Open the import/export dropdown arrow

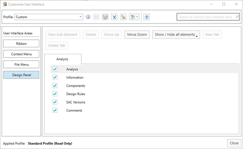pos(137,17)
